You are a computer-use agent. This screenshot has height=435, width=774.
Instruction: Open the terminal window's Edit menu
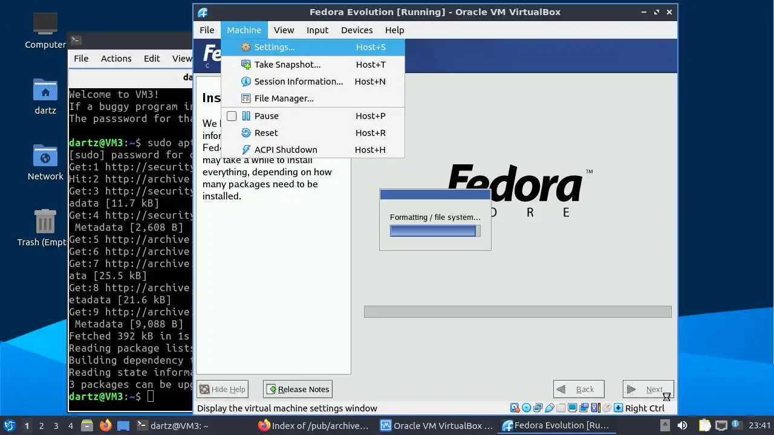pos(152,59)
